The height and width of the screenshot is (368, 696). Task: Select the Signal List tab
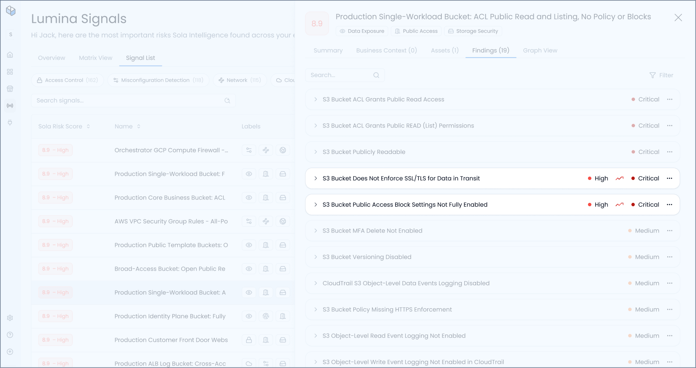coord(141,58)
